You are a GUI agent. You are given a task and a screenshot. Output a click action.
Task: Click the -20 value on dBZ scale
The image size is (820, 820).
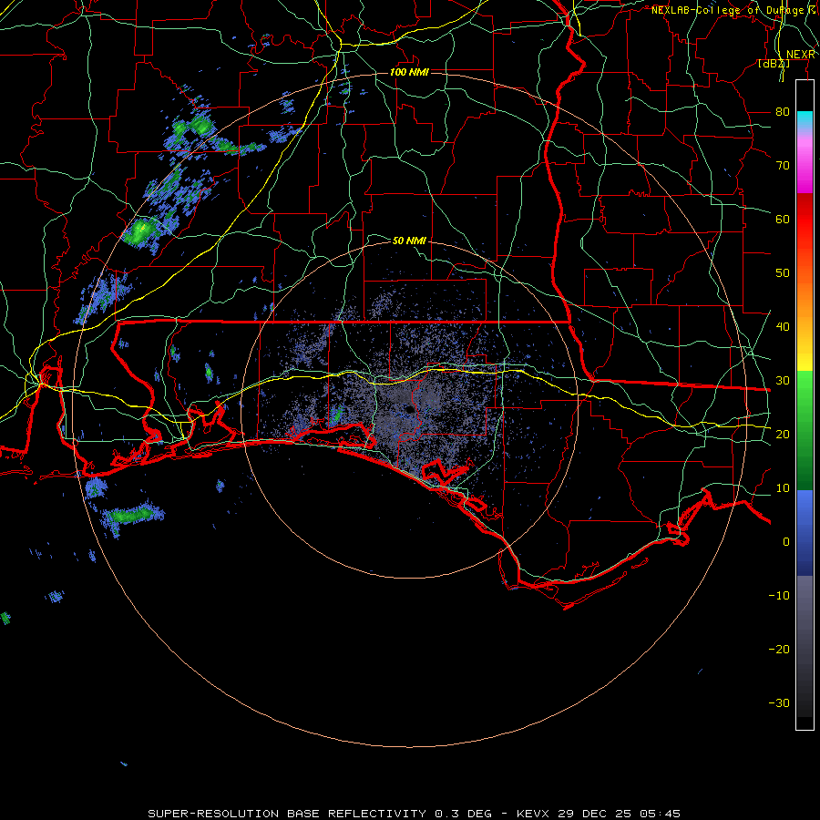pyautogui.click(x=779, y=649)
